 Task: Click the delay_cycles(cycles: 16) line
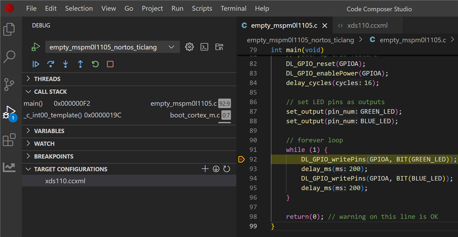pyautogui.click(x=332, y=83)
